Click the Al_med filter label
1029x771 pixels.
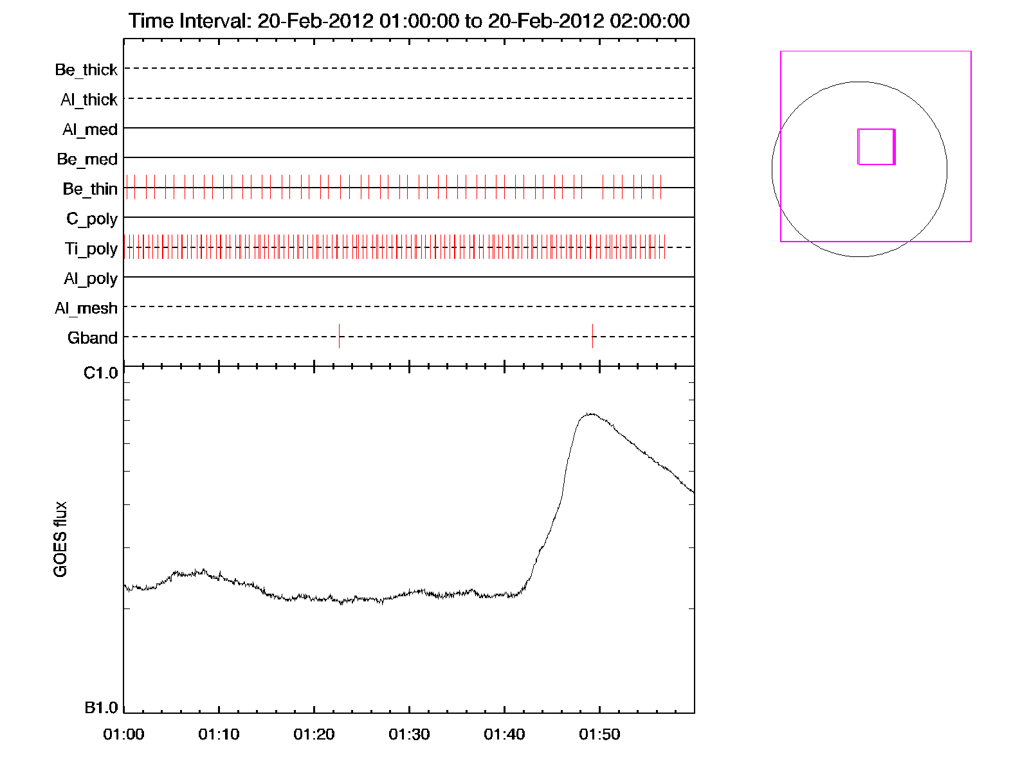[90, 130]
